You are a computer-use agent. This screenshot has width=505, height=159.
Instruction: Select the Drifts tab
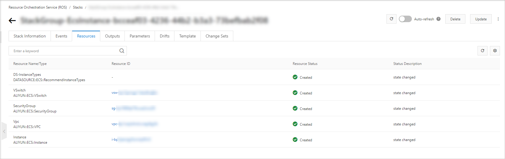(164, 36)
